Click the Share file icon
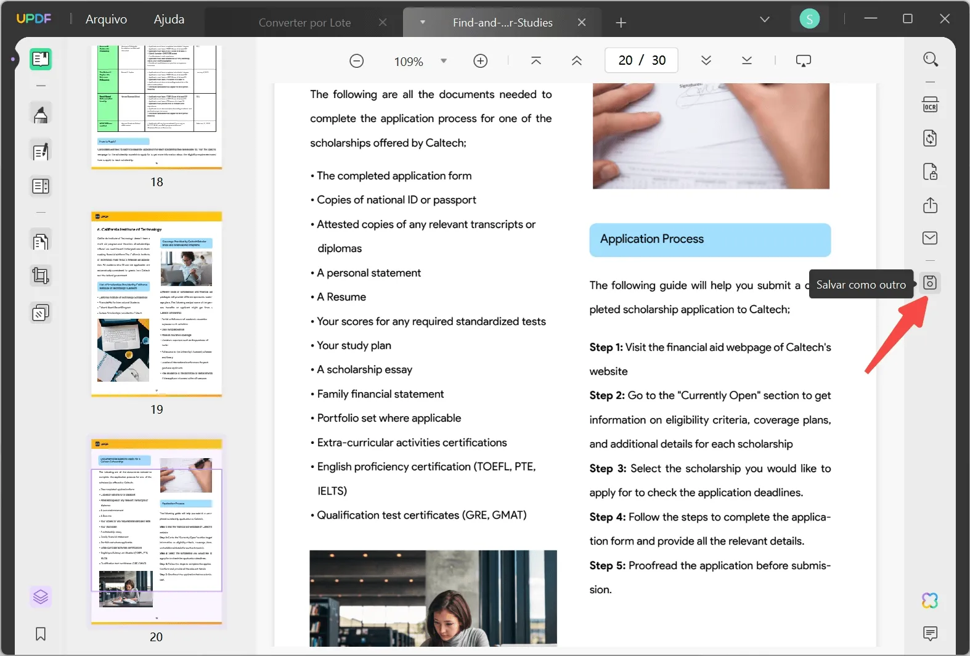 (931, 205)
